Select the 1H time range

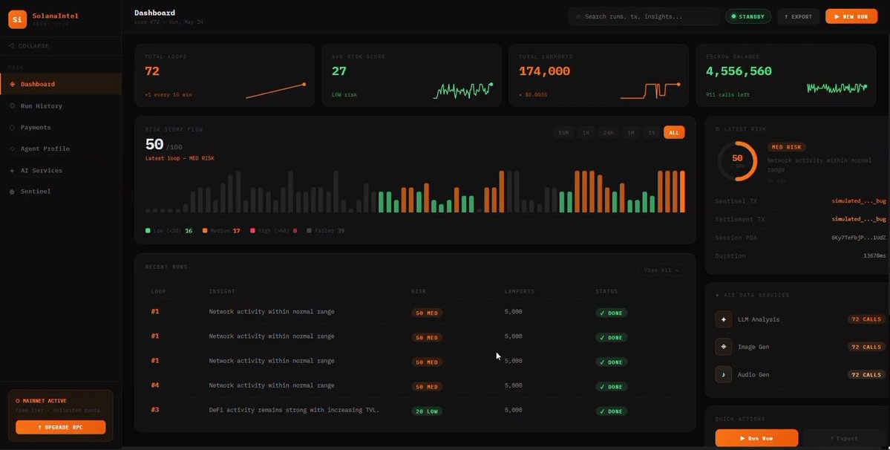(x=586, y=133)
